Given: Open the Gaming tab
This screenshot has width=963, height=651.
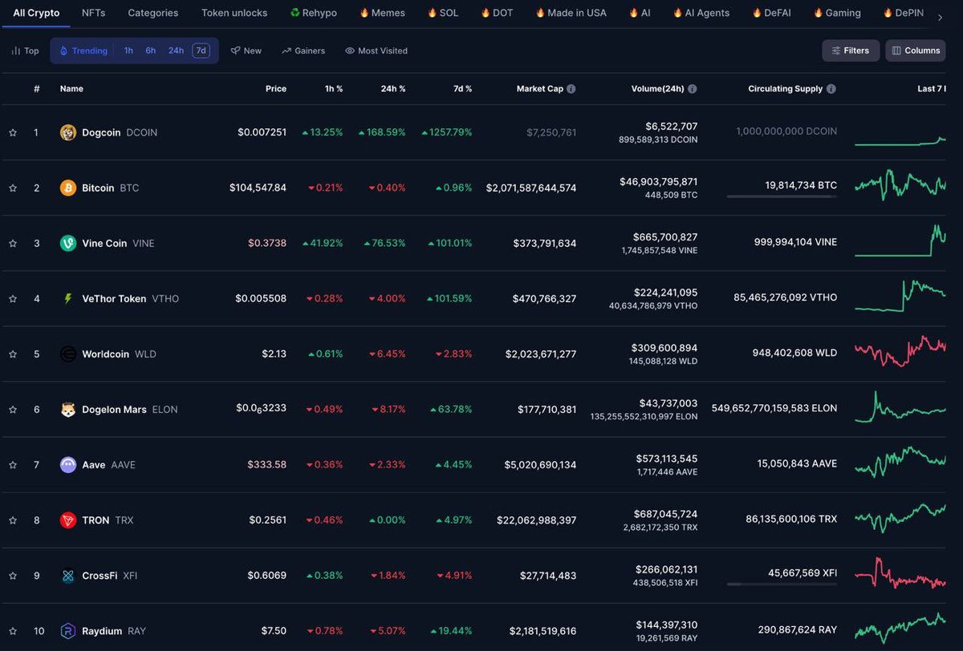Looking at the screenshot, I should point(837,13).
